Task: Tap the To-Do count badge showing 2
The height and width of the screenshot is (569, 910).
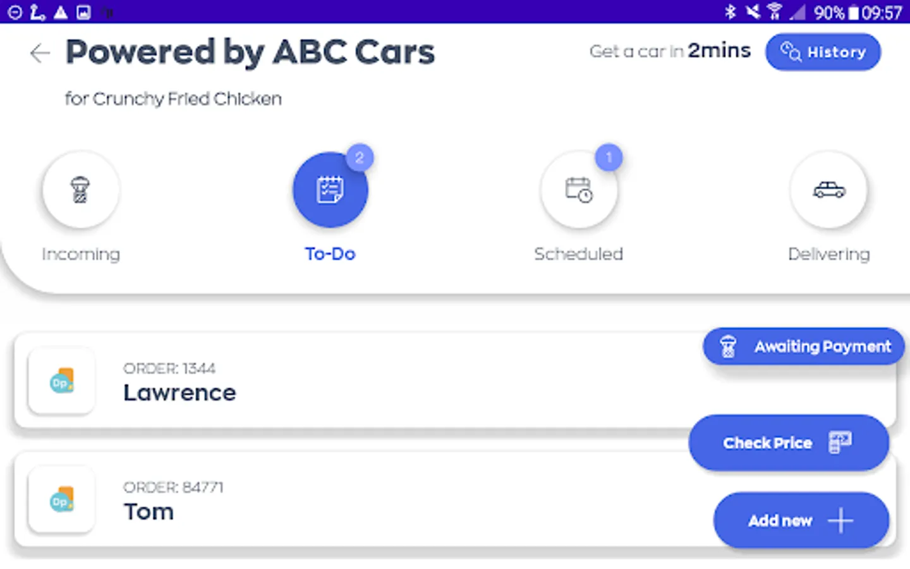Action: pos(360,157)
